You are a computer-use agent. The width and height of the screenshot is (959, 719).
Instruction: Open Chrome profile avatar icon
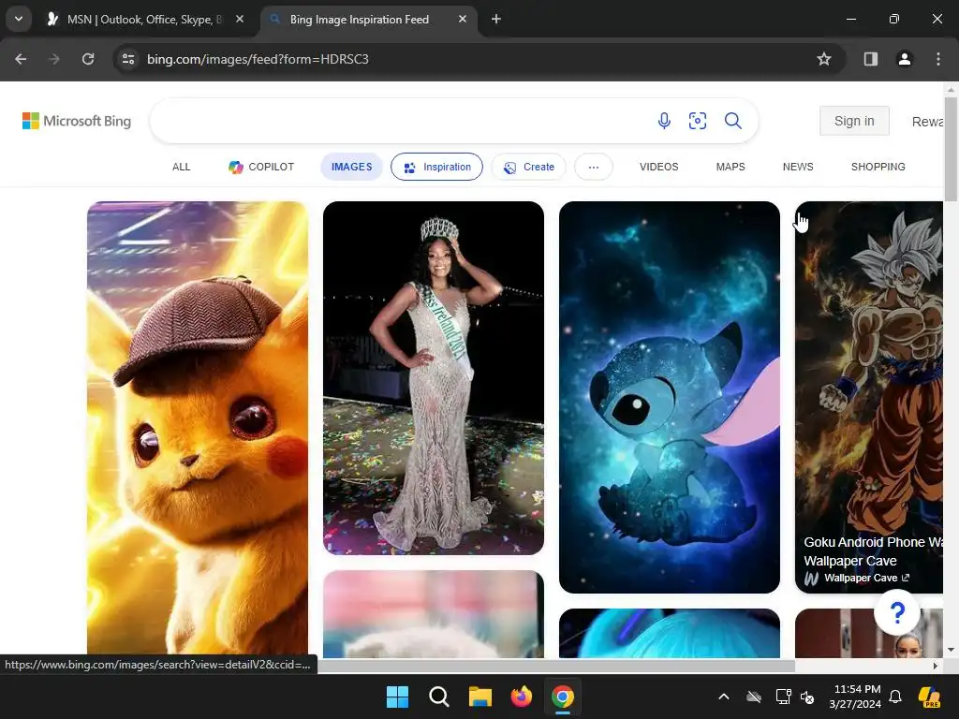904,59
